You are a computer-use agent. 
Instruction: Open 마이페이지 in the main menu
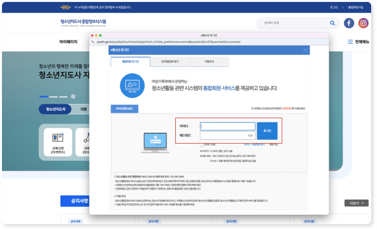68,42
